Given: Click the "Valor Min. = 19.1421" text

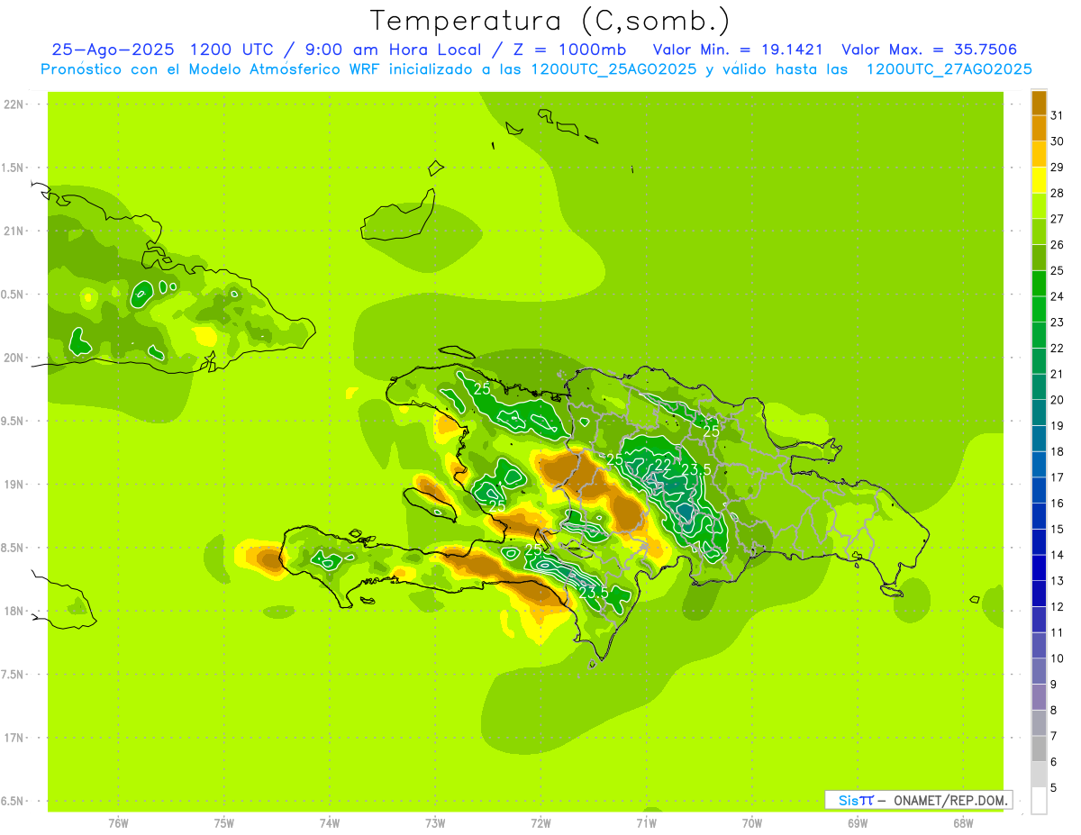Looking at the screenshot, I should [x=738, y=50].
